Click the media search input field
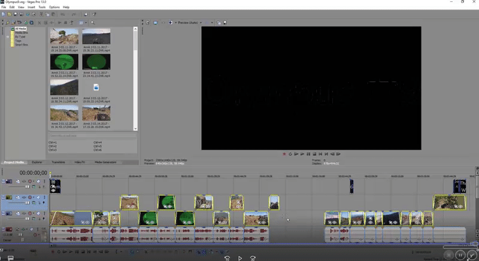The width and height of the screenshot is (479, 261). [93, 135]
